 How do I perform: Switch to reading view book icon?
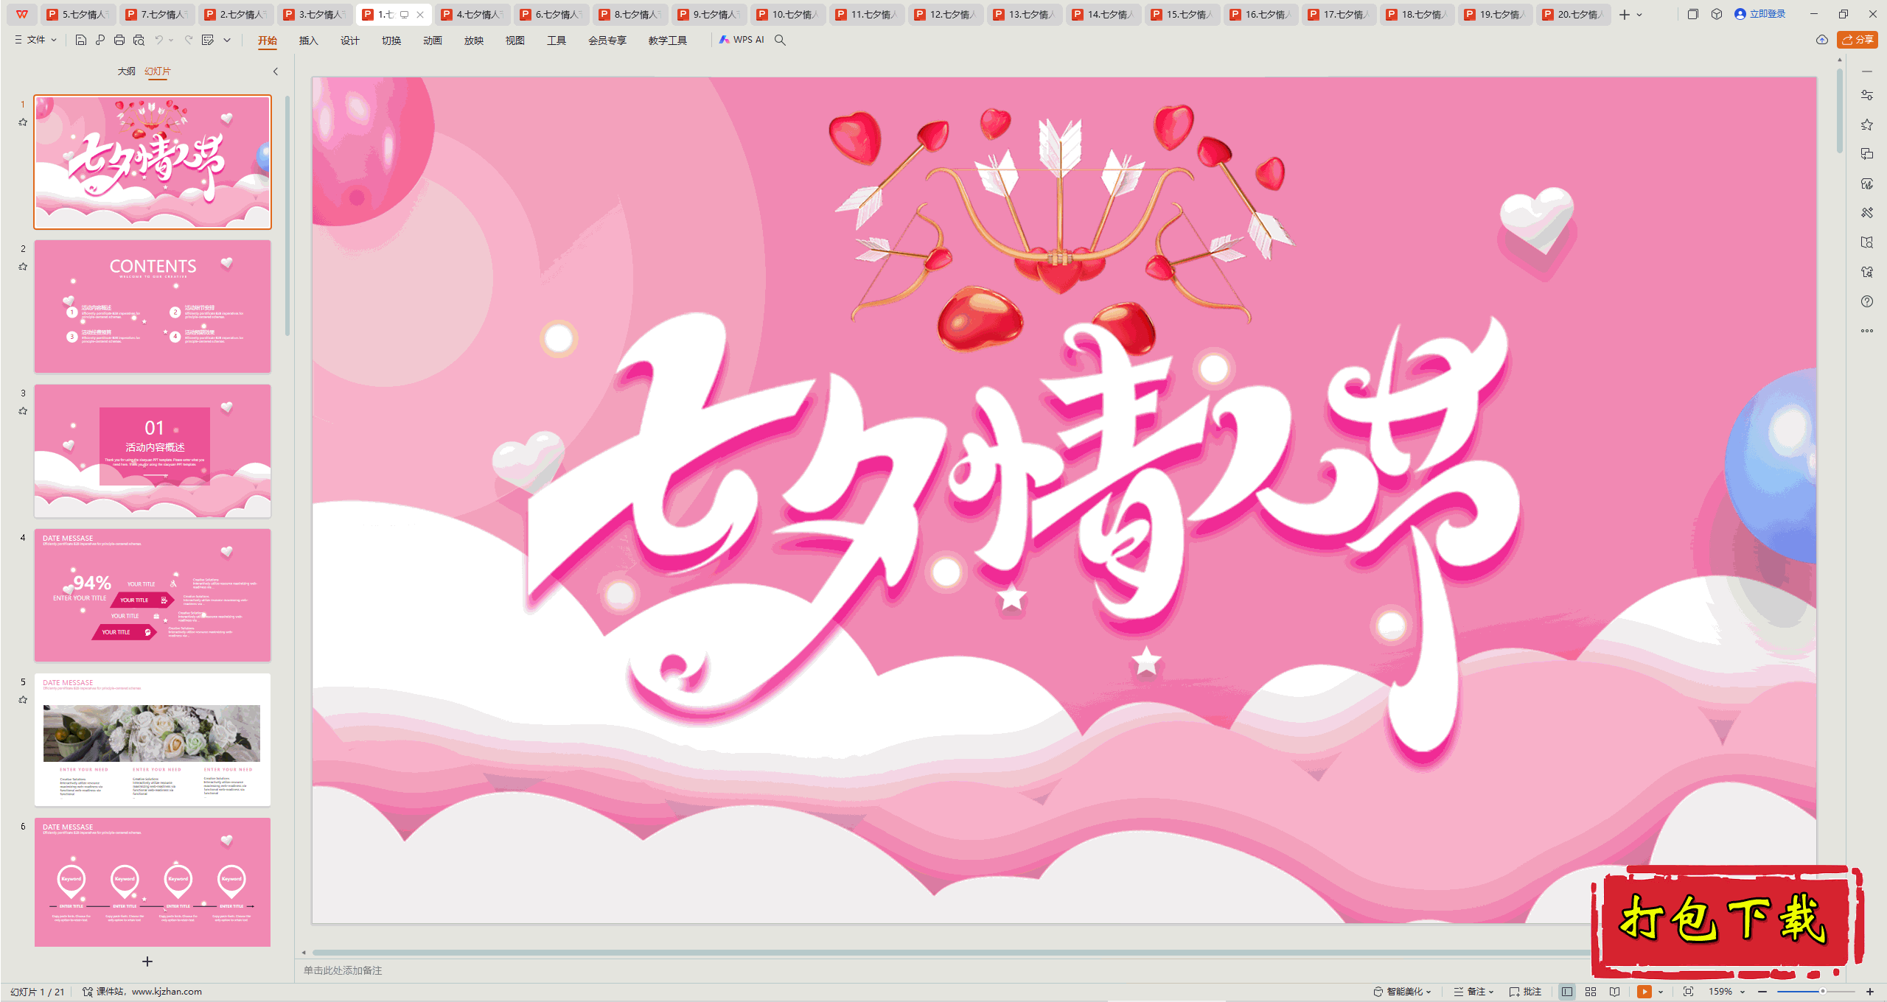pos(1615,992)
